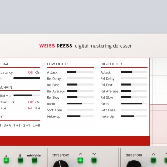
Task: Adjust High Filter Attack slider
Action: point(134,72)
